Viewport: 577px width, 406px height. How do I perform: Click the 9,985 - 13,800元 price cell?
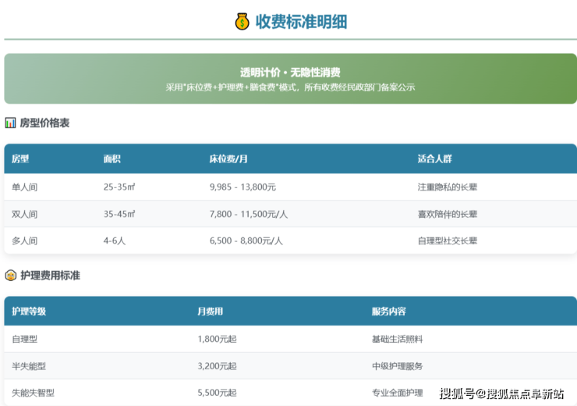(x=242, y=187)
